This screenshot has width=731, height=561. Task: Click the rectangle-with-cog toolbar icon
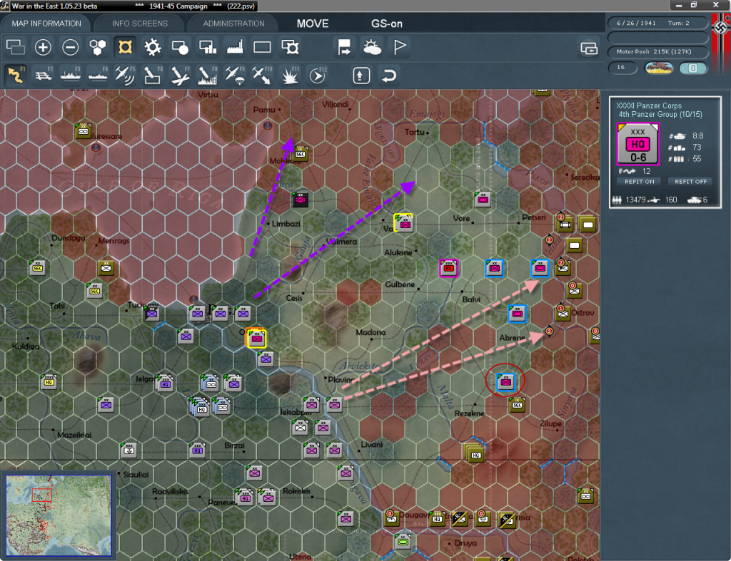(290, 47)
